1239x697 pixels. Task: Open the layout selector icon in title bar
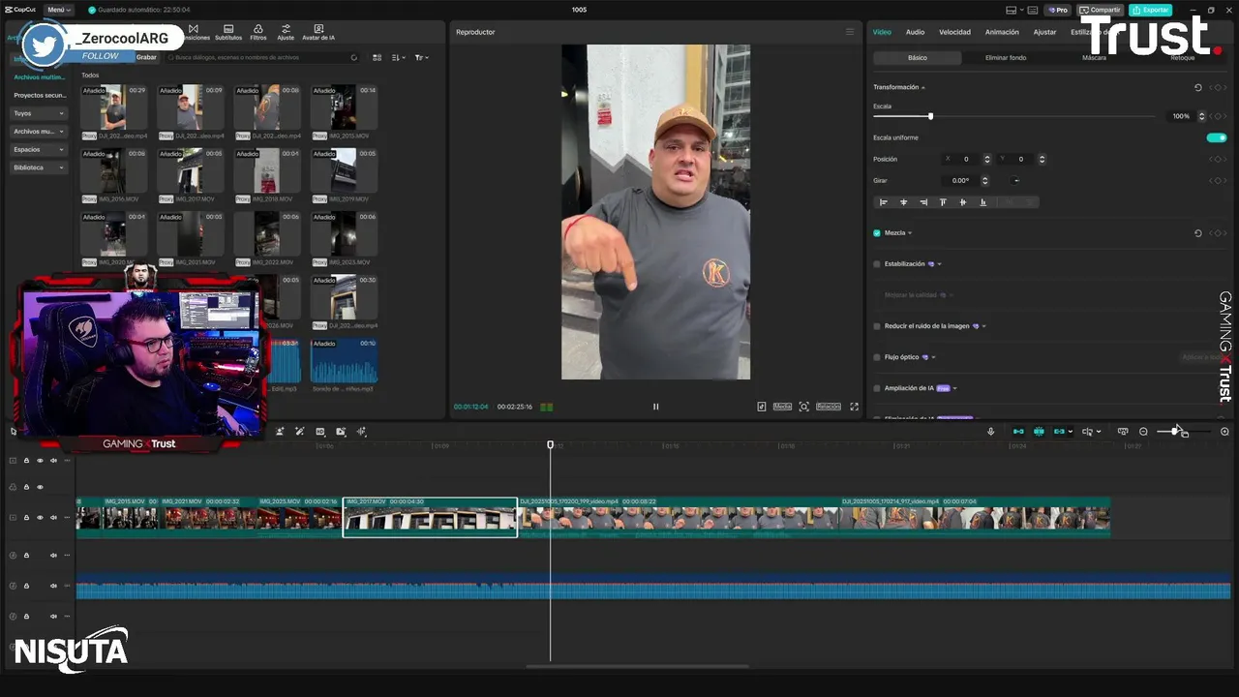(x=1015, y=10)
